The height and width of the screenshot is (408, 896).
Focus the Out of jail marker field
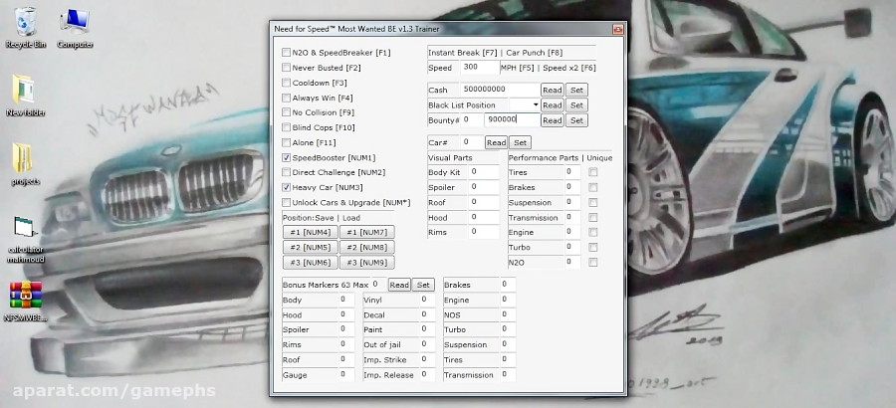(427, 344)
